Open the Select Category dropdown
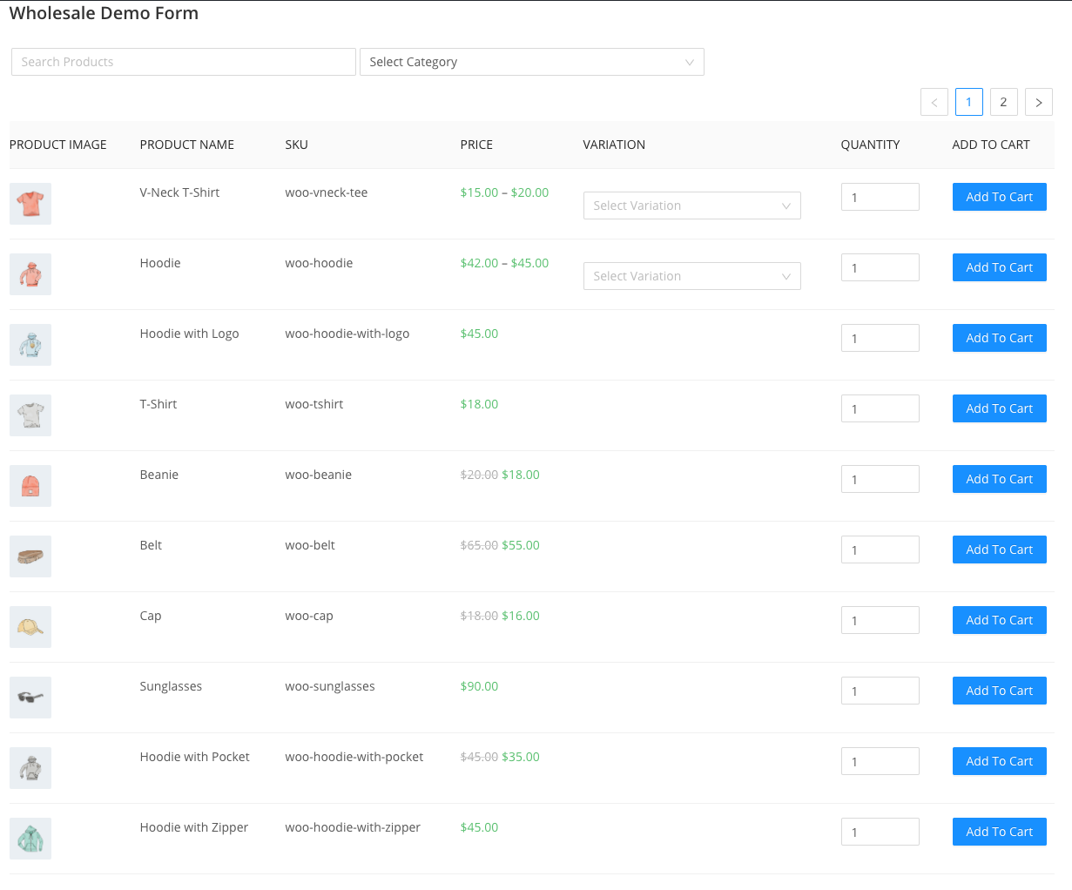 point(531,62)
